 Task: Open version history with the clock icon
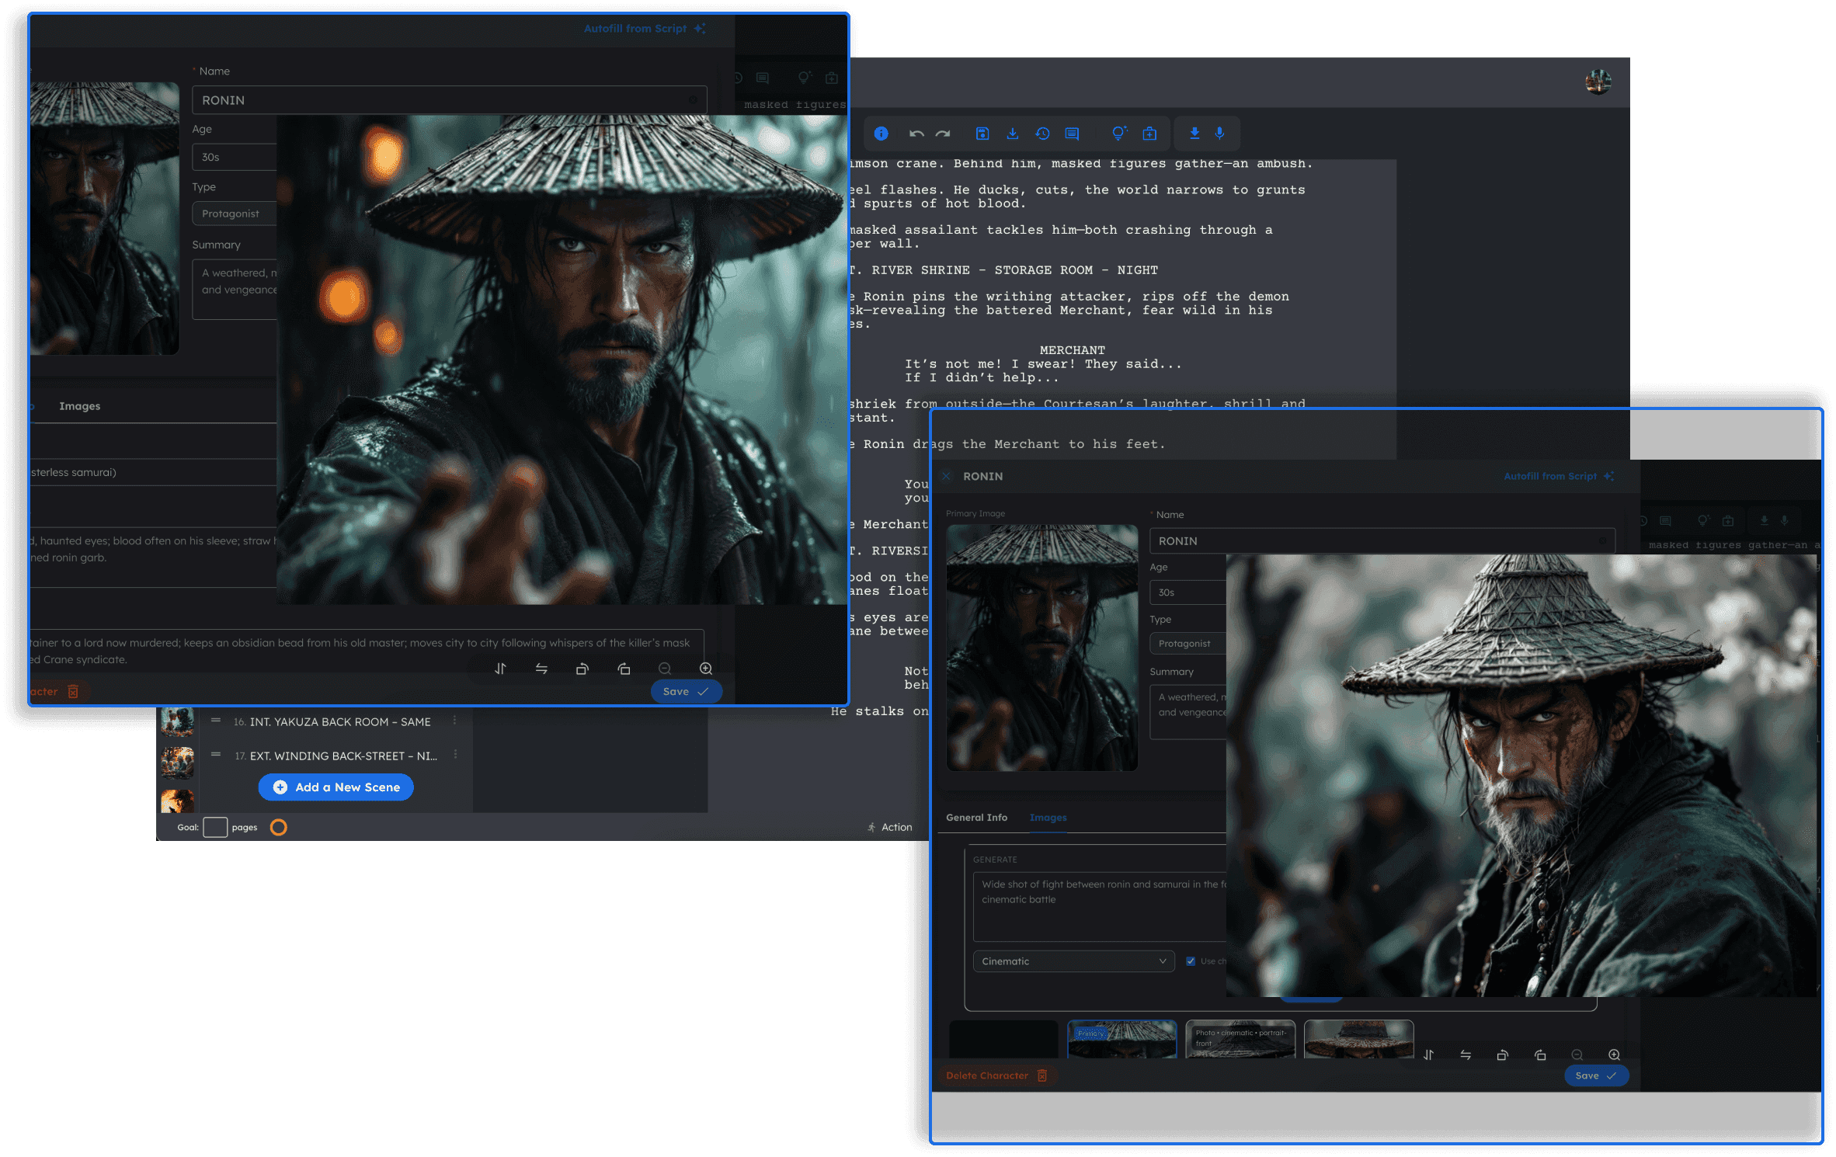click(x=1042, y=134)
